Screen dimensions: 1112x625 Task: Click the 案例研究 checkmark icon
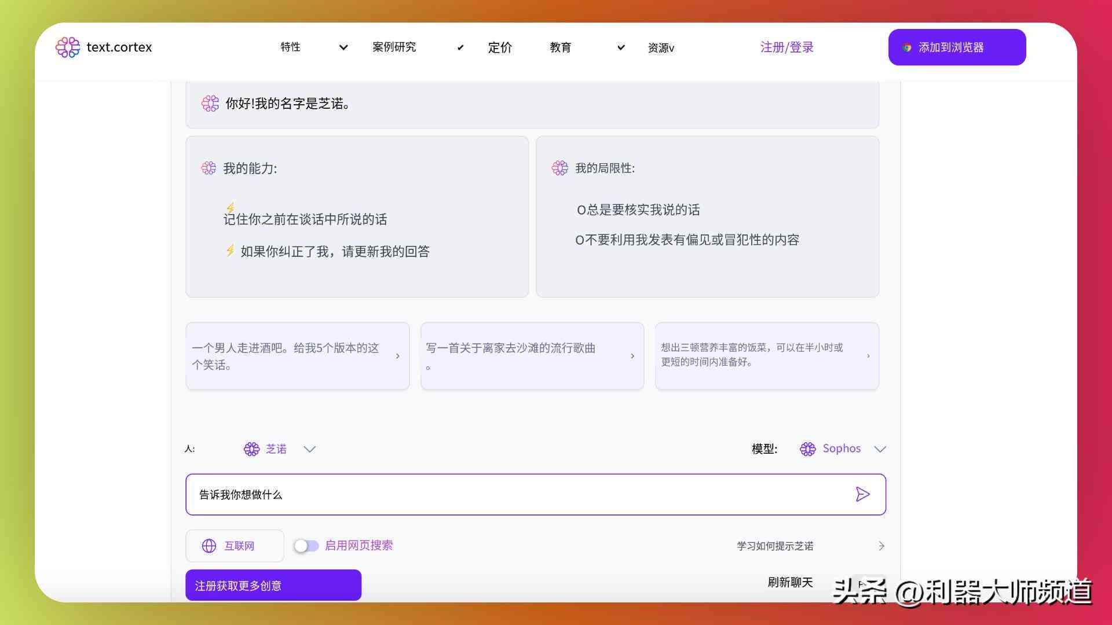pos(458,47)
